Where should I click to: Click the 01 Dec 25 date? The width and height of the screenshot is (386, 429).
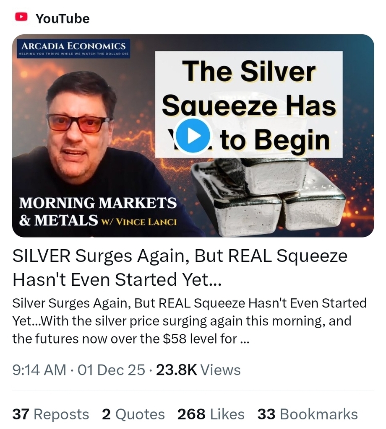111,370
